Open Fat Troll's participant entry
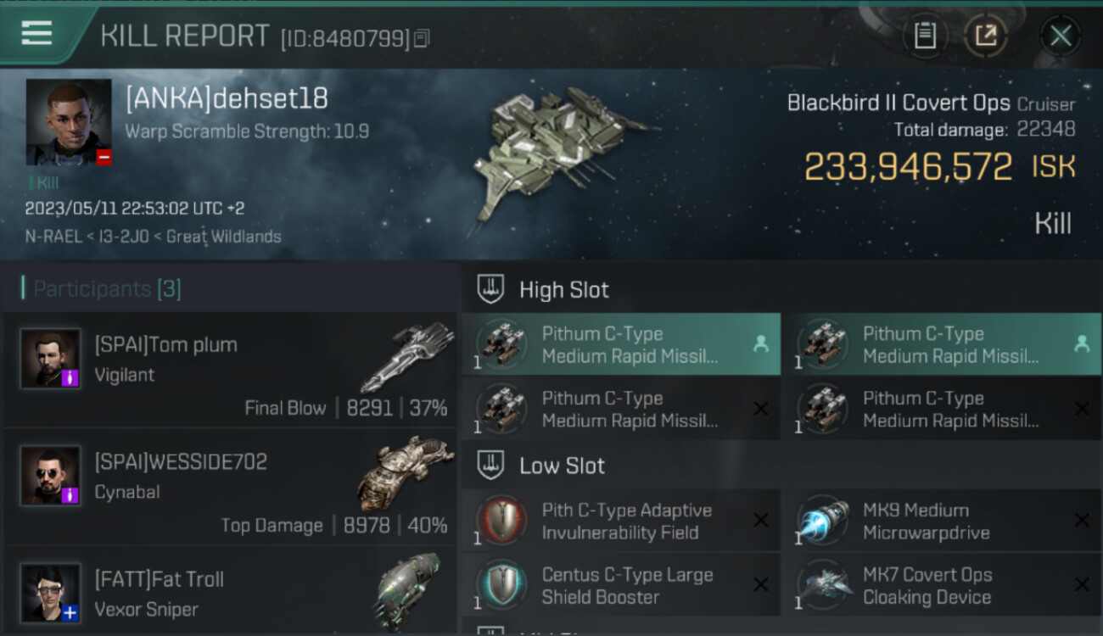1103x636 pixels. coord(230,592)
